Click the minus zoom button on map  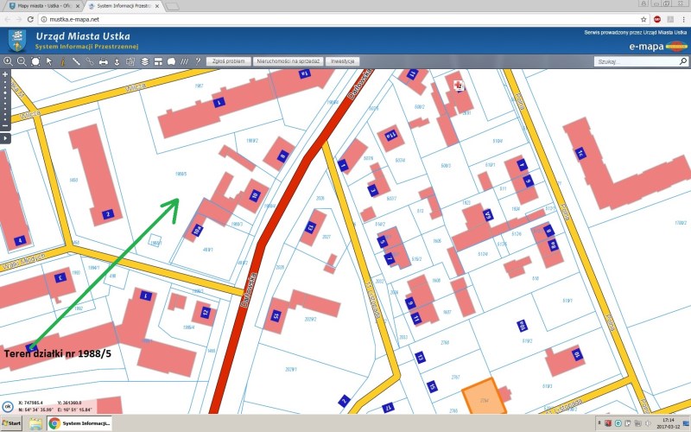[x=5, y=125]
